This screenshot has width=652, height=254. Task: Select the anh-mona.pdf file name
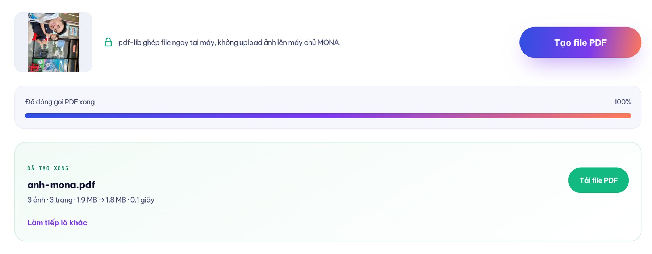tap(61, 185)
